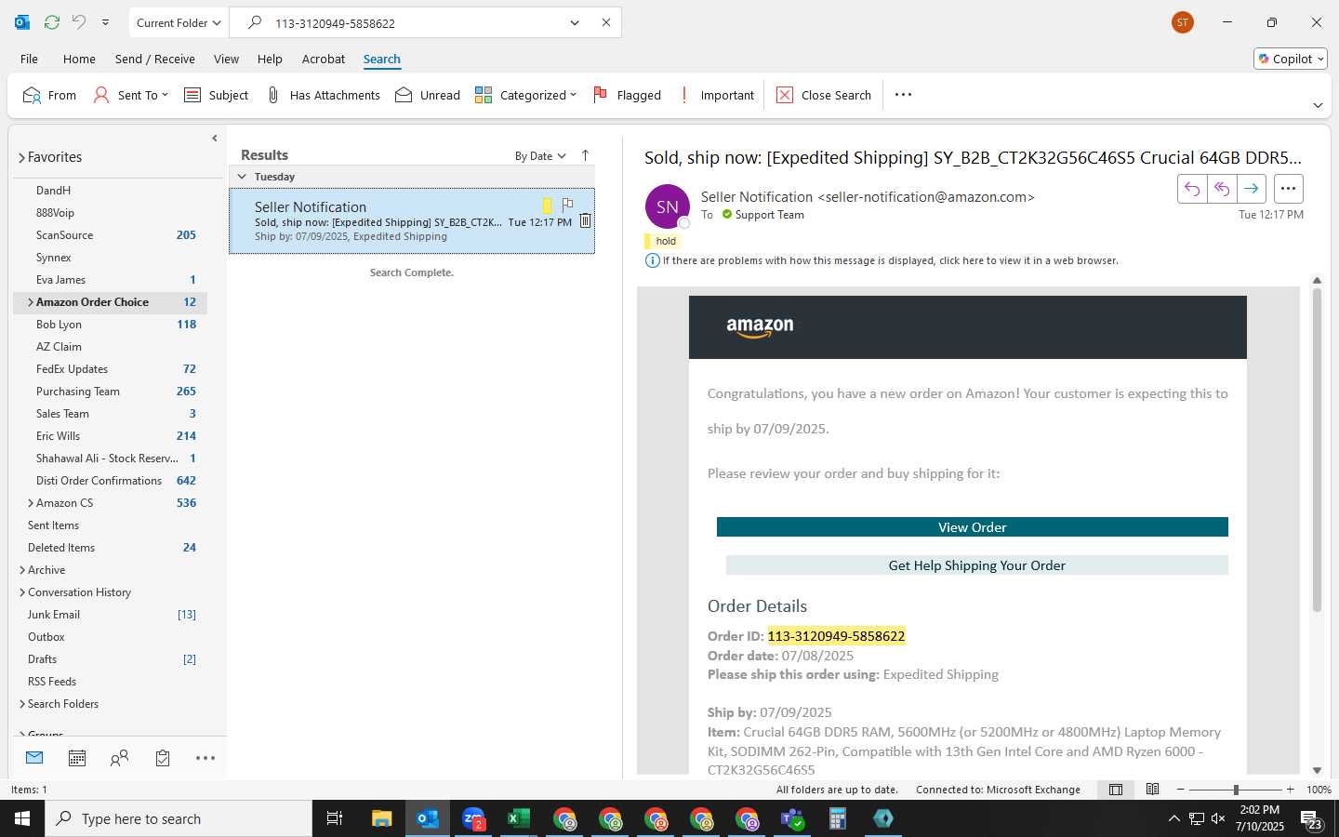Open the Deleted Items folder

pos(110,548)
